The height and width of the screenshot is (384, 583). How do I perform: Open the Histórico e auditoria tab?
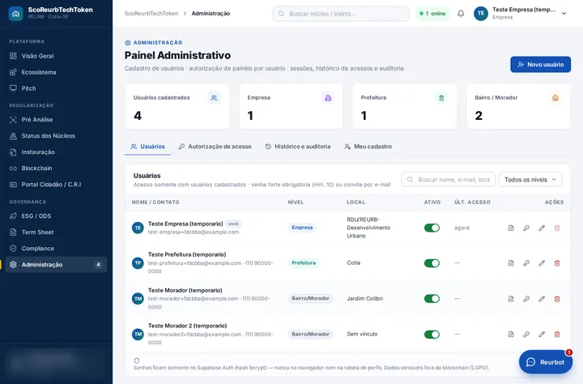298,147
